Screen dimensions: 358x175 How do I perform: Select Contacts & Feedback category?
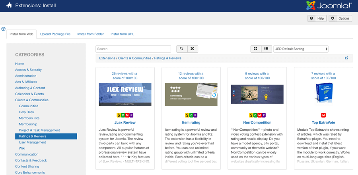[x=31, y=160]
